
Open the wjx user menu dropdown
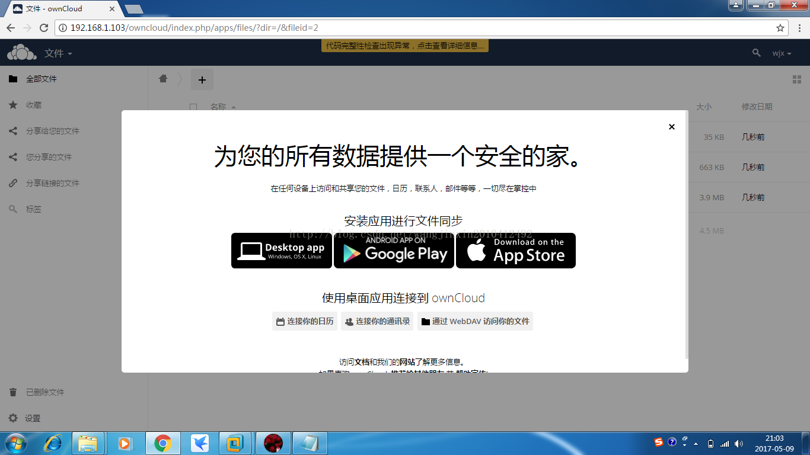click(x=782, y=53)
